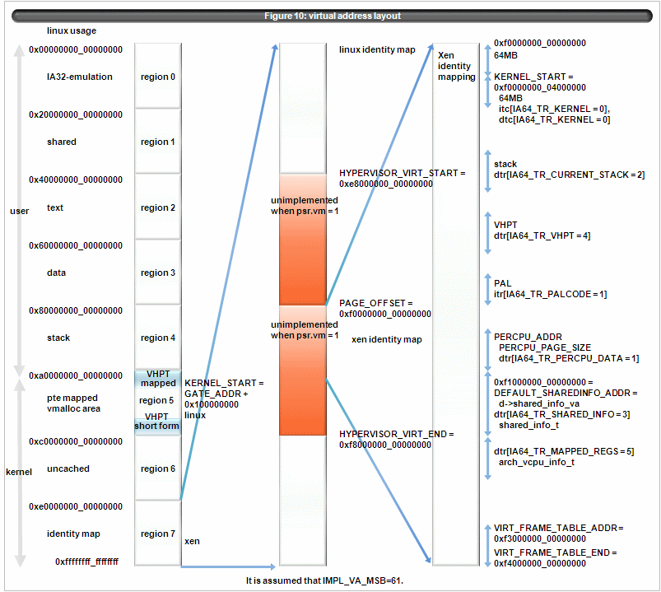This screenshot has width=661, height=592.
Task: Select the "VHPT mapped" band label
Action: [158, 379]
